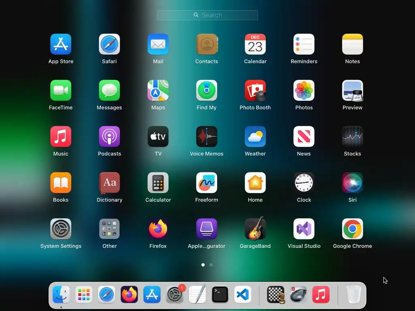Launch Safari from the Launchpad grid
The image size is (415, 311).
pos(109,44)
